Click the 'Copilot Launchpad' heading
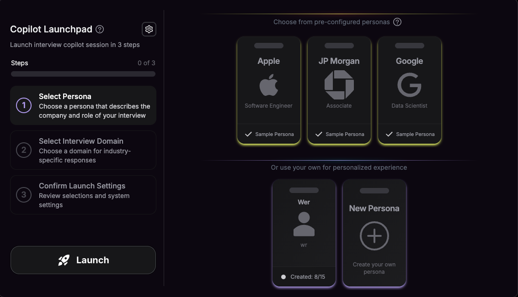This screenshot has height=297, width=518. pos(51,29)
